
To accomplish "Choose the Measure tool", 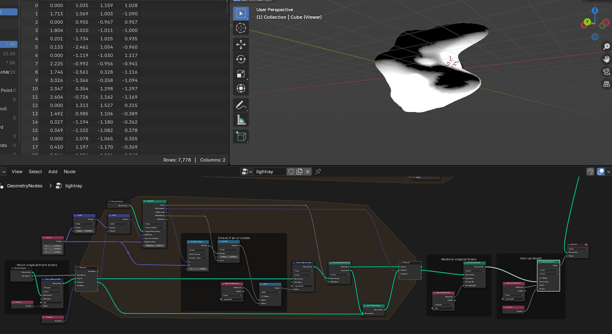I will pyautogui.click(x=241, y=120).
